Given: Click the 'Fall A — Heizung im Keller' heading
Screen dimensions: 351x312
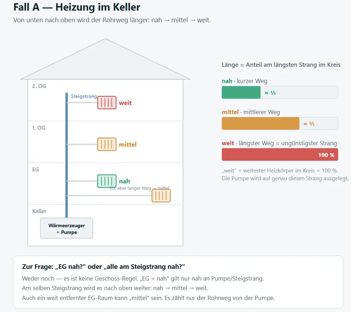Looking at the screenshot, I should (77, 7).
